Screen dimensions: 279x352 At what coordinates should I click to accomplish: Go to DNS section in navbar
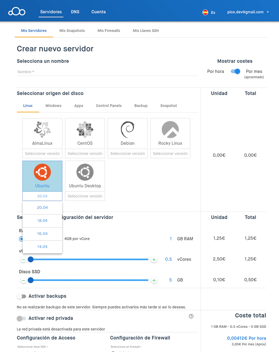point(75,12)
